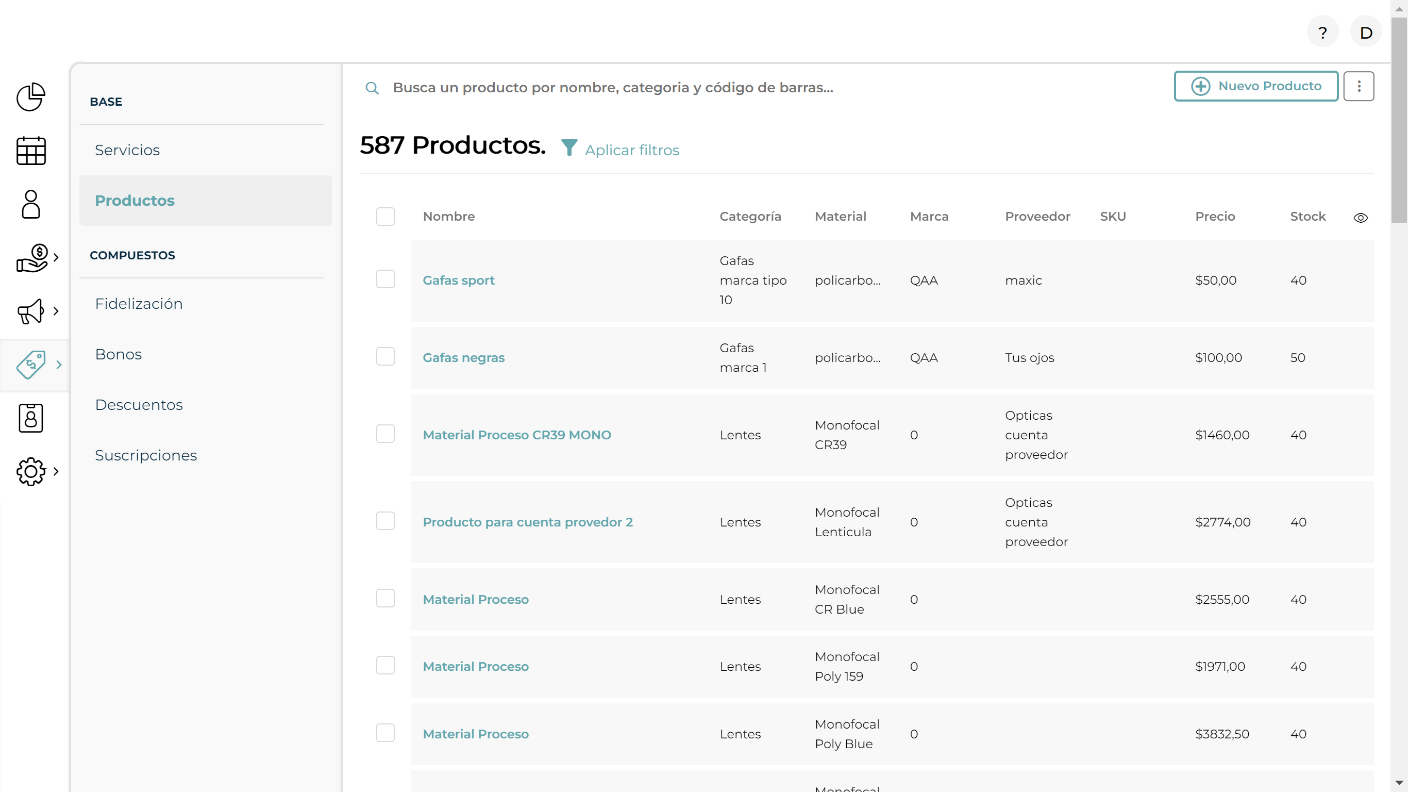Check the Monofocal Poly 159 row checkbox
Image resolution: width=1408 pixels, height=792 pixels.
tap(385, 665)
